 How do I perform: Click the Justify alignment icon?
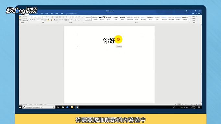[66, 20]
